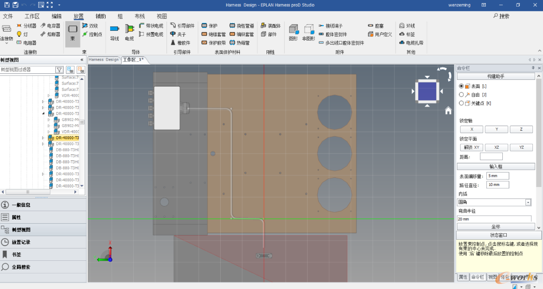
Task: Select the 分线器 splitter tool
Action: (x=27, y=26)
